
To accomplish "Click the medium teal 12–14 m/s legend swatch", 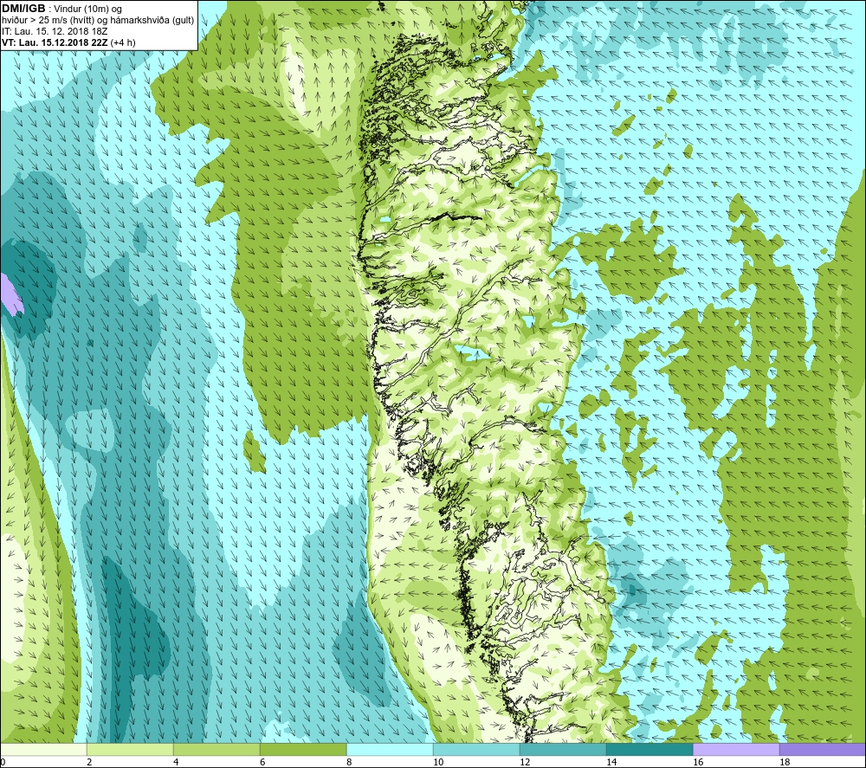I will 563,749.
